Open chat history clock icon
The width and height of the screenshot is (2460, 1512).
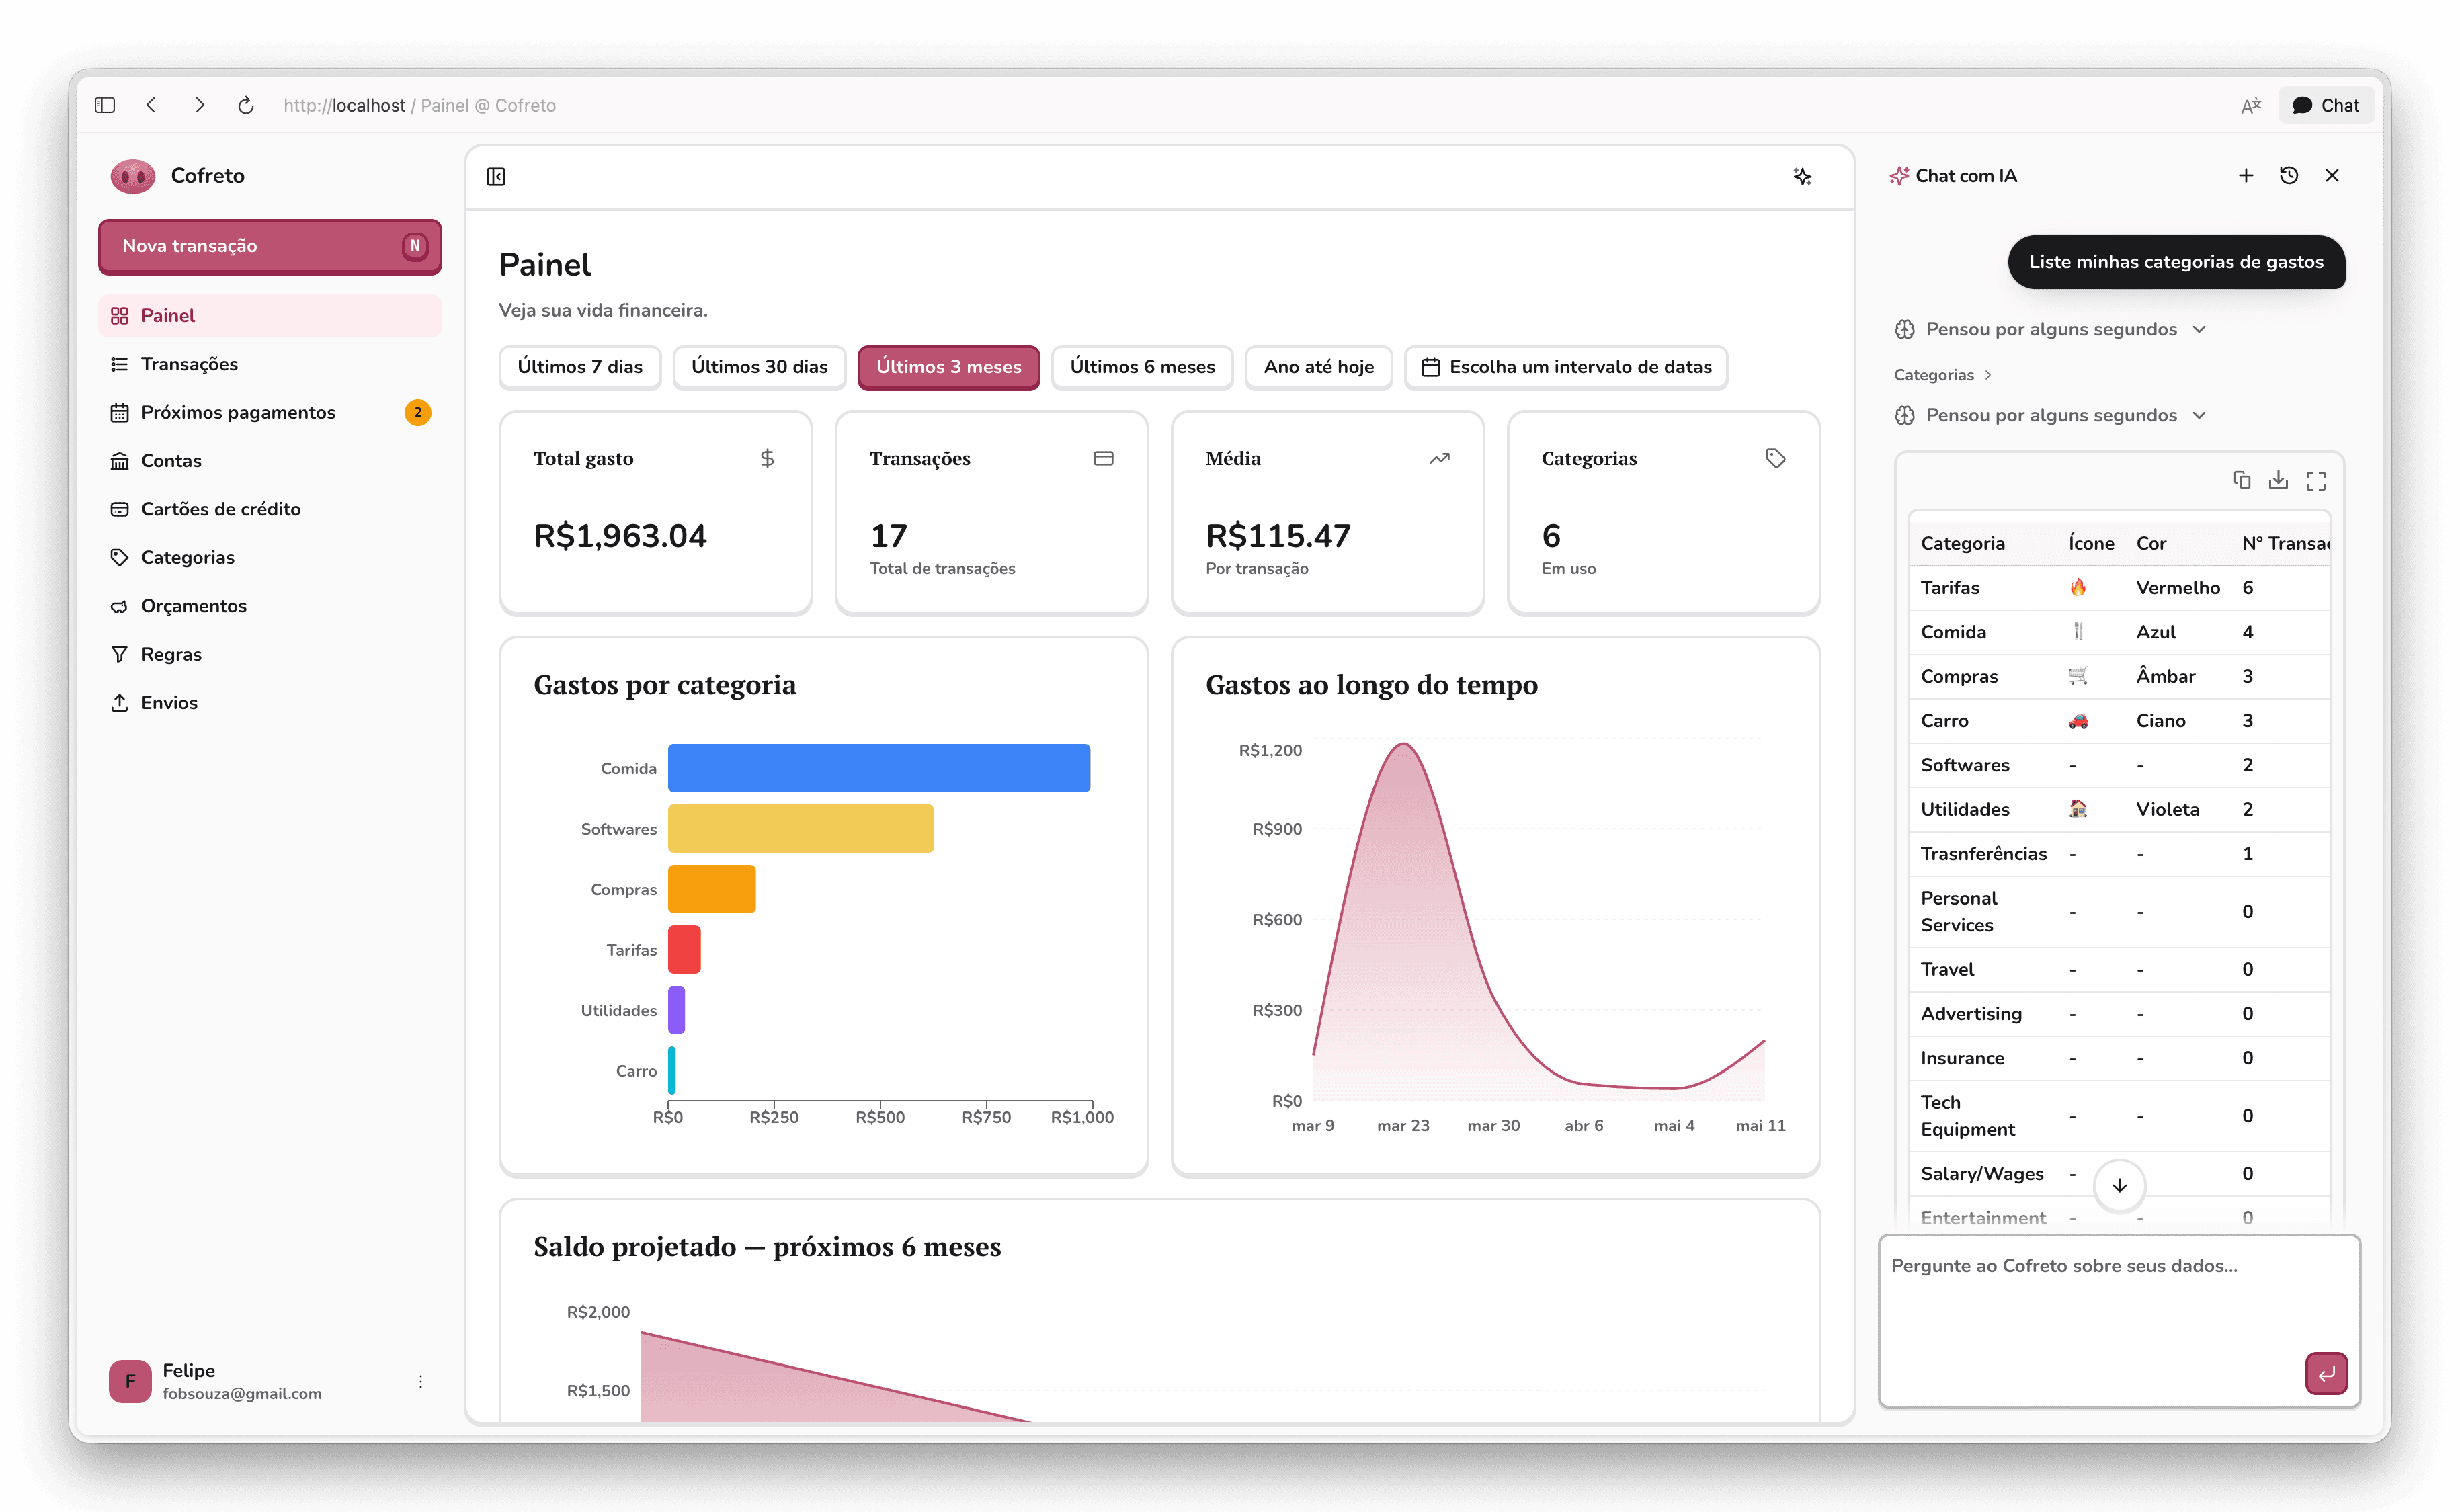tap(2289, 176)
